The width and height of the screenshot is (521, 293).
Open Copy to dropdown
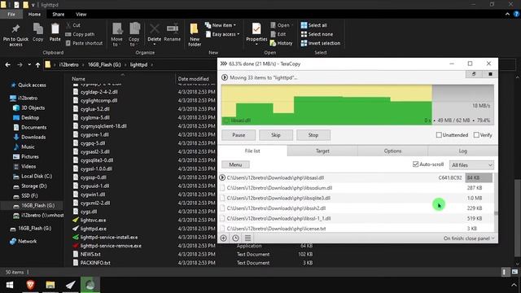(134, 35)
